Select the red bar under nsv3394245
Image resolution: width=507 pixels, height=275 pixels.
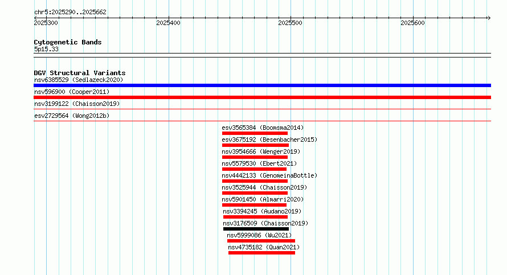pyautogui.click(x=255, y=217)
